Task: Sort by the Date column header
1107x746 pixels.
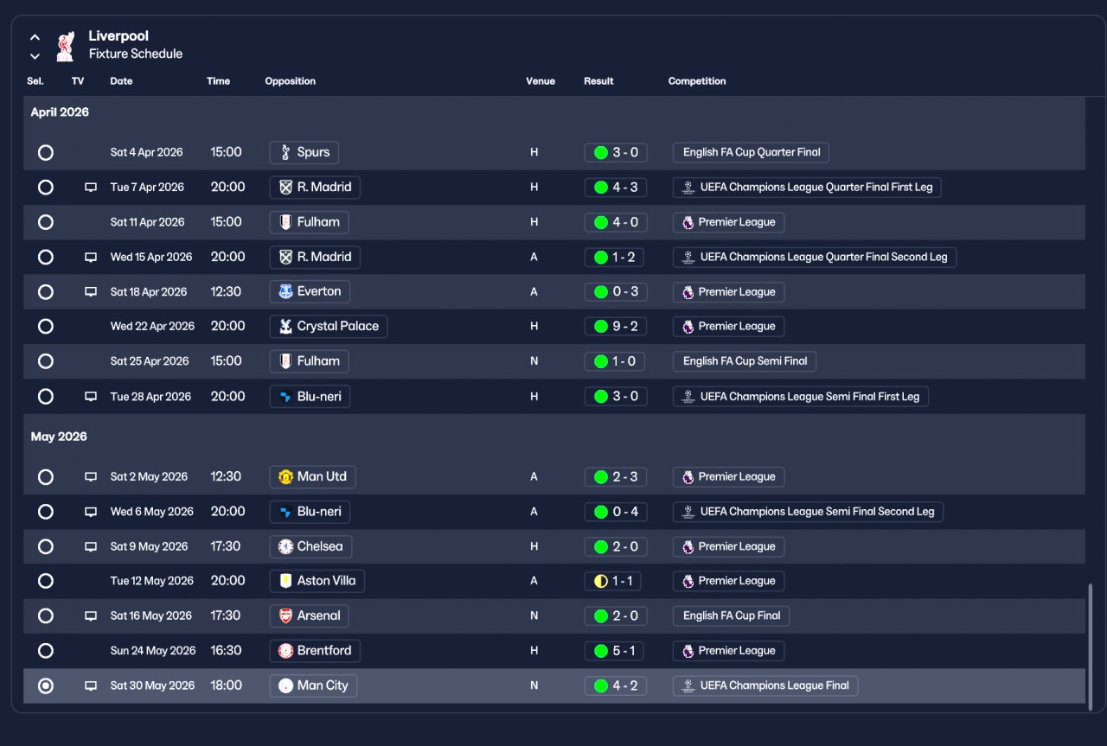Action: coord(121,81)
